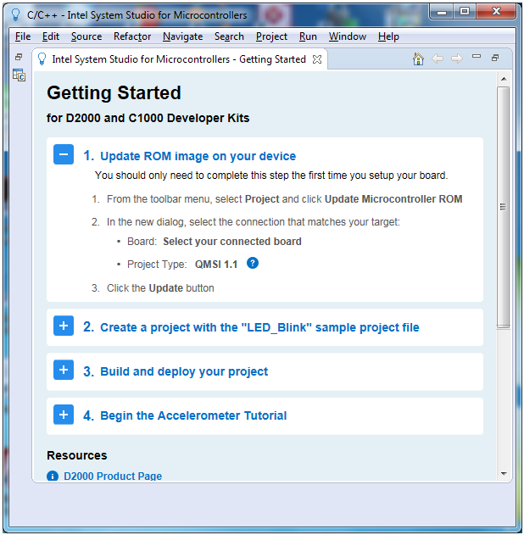Click the lightbulb icon on the Getting Started tab
524x535 pixels.
click(42, 59)
